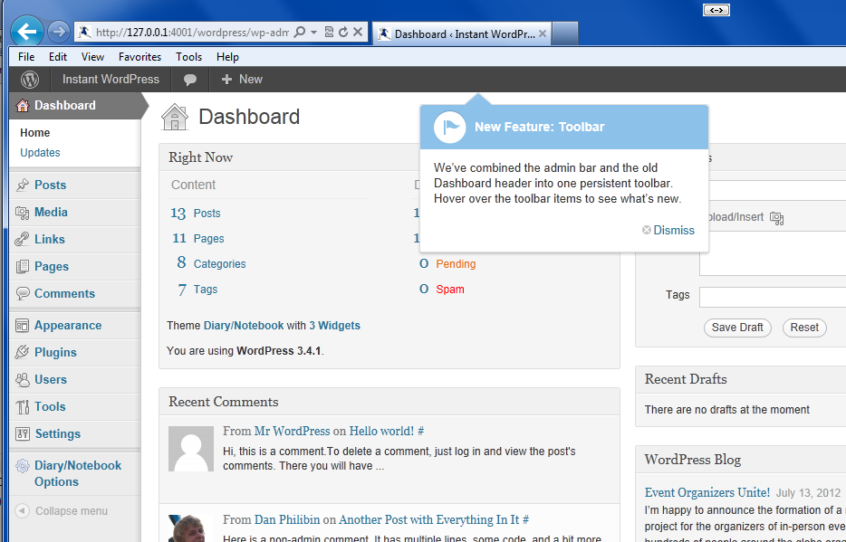Click the WordPress logo in the admin toolbar
This screenshot has height=542, width=846.
[30, 80]
